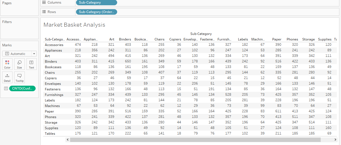Image resolution: width=341 pixels, height=145 pixels.
Task: Click the Art column header
Action: coord(112,39)
